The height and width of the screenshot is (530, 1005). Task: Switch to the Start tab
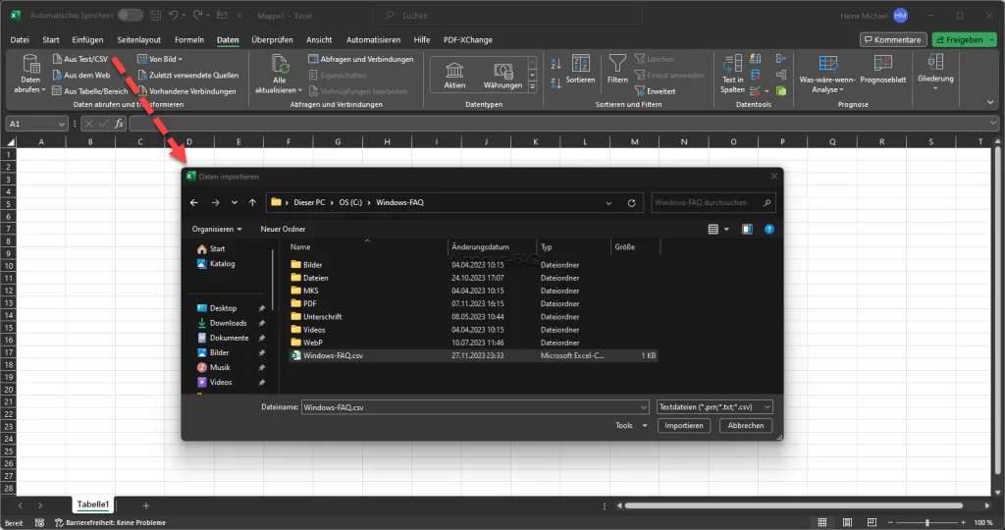pyautogui.click(x=51, y=39)
